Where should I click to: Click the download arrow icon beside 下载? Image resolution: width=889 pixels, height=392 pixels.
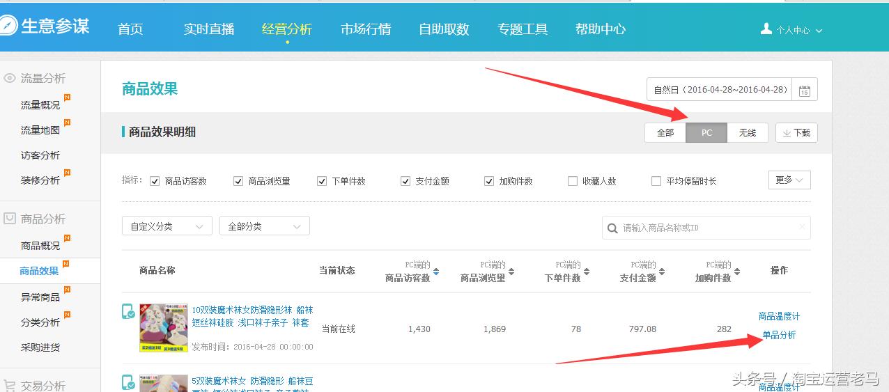787,133
